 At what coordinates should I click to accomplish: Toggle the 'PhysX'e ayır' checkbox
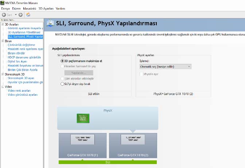click(142, 74)
